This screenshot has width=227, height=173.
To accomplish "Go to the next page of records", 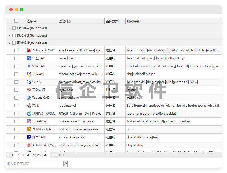I will (x=52, y=155).
